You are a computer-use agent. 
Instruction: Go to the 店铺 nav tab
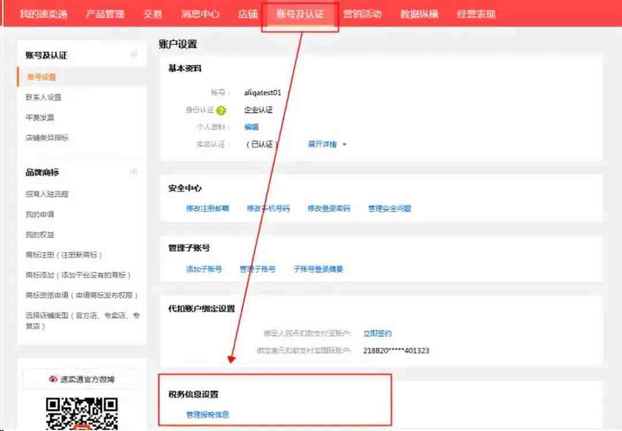tap(248, 14)
